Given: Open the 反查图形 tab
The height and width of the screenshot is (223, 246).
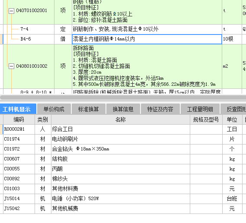Looking at the screenshot, I should (233, 109).
